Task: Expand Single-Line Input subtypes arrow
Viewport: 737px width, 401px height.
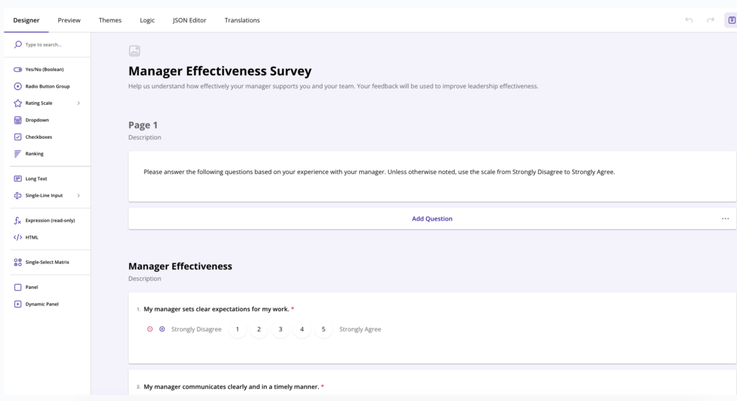Action: pyautogui.click(x=78, y=195)
